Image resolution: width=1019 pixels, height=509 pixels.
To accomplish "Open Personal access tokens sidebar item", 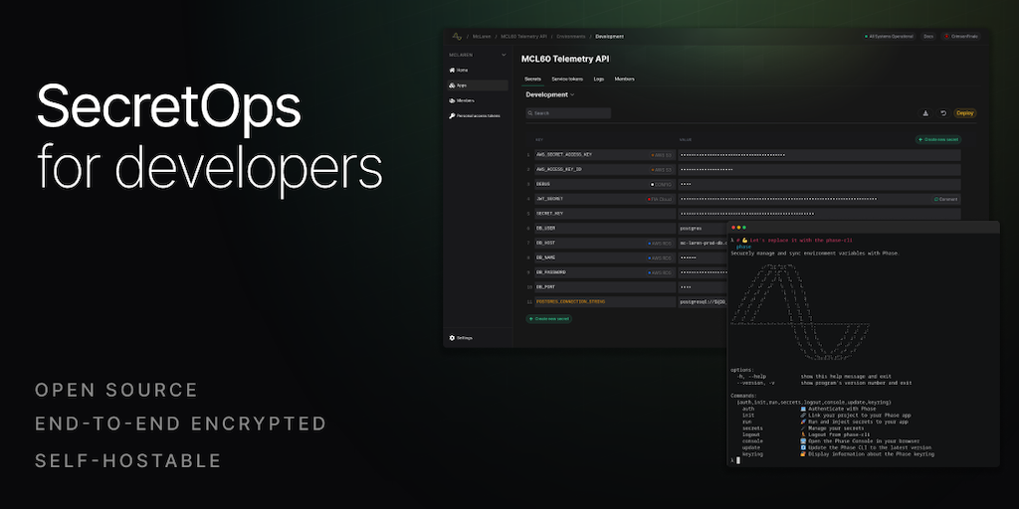I will point(475,115).
